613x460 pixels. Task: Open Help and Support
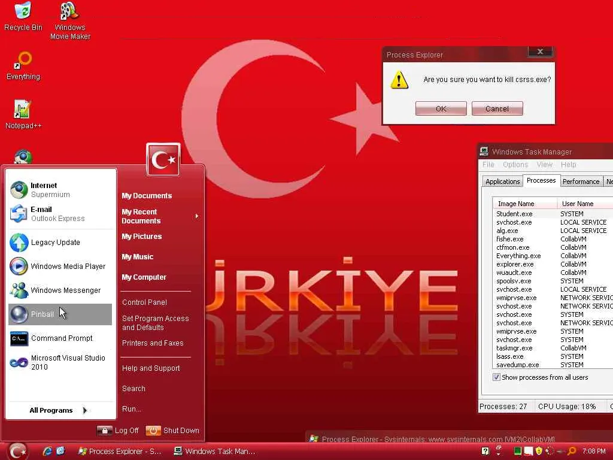151,368
